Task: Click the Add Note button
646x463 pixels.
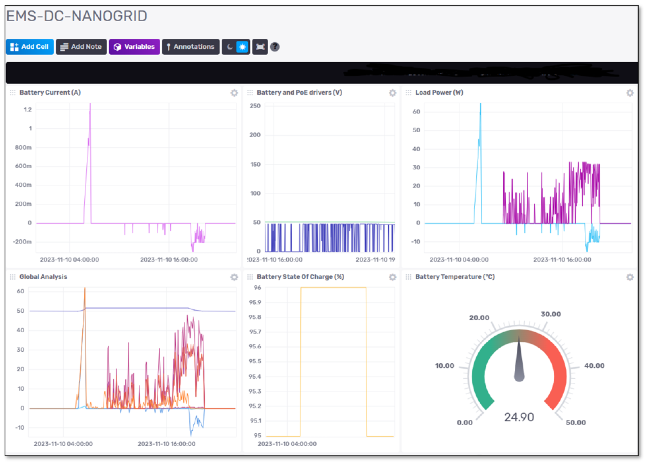Action: (81, 47)
